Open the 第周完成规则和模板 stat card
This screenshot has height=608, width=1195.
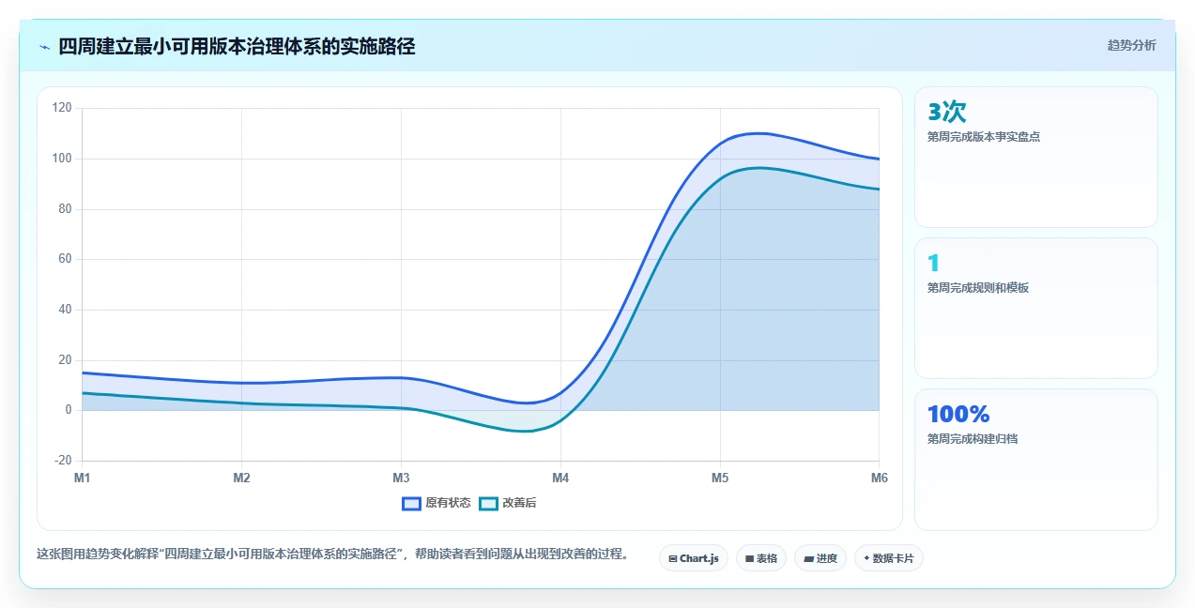pos(1036,309)
